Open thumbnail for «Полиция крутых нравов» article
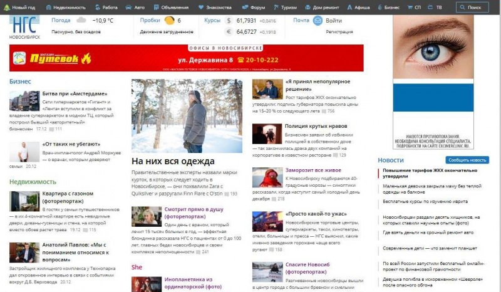 pyautogui.click(x=267, y=133)
